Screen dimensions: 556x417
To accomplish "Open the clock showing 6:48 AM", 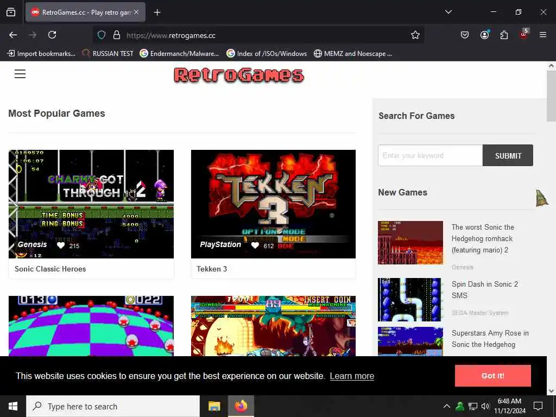I will point(509,406).
